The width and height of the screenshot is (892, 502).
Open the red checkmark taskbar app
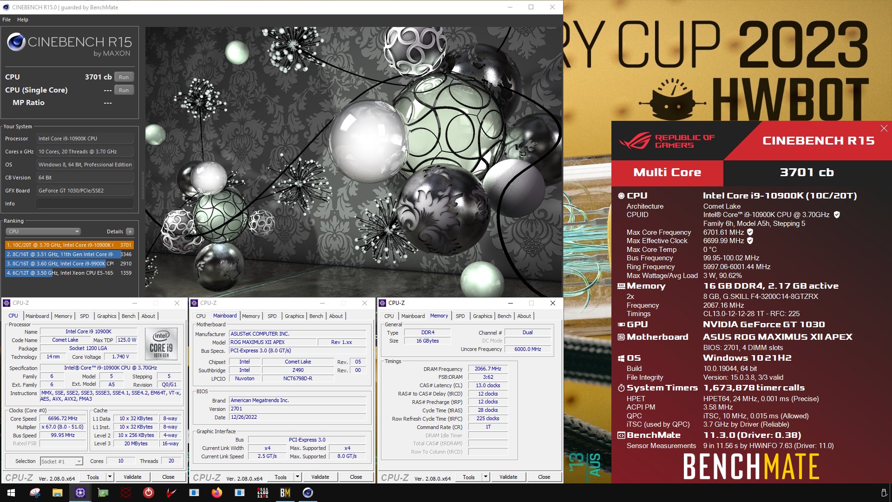(x=171, y=493)
